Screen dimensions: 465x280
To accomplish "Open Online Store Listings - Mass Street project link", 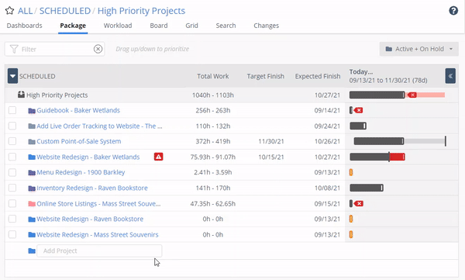I will 98,204.
